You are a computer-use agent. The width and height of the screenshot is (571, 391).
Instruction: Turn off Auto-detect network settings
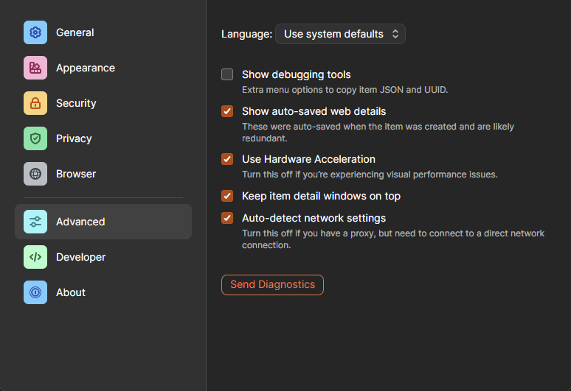[227, 218]
